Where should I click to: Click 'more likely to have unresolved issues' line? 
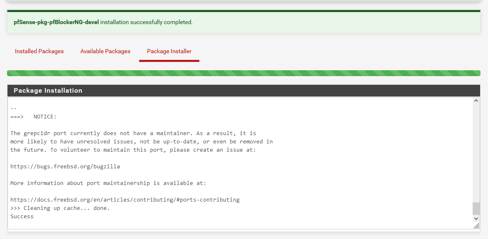pyautogui.click(x=142, y=141)
